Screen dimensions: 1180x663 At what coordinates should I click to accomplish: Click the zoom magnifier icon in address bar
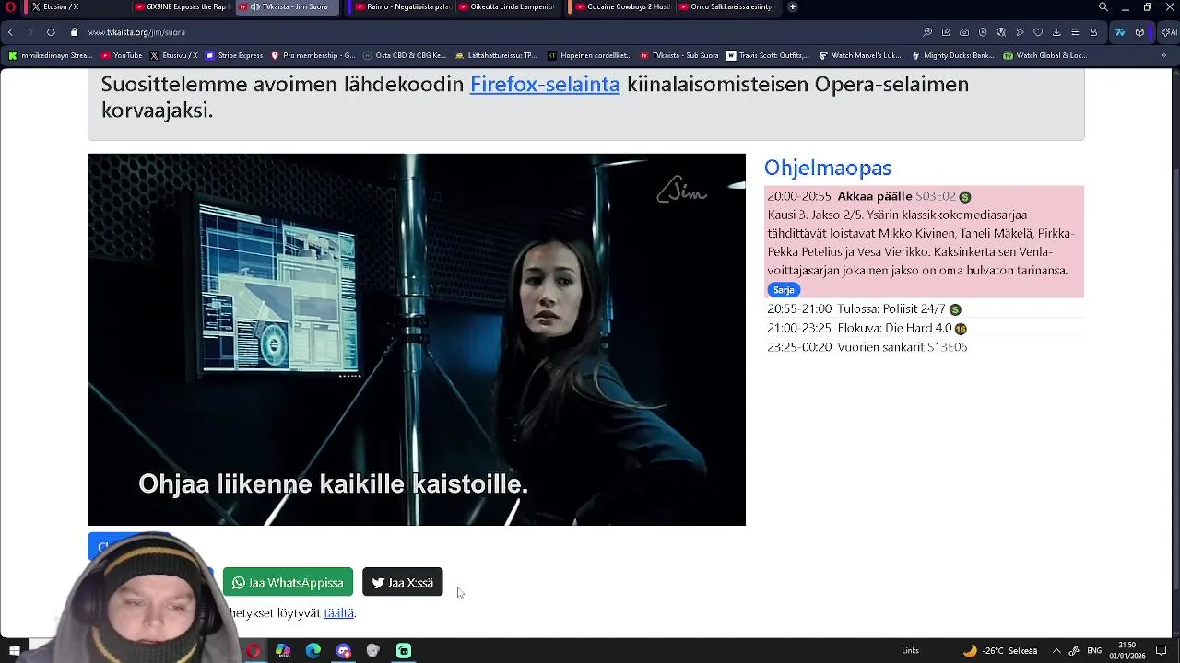click(927, 32)
